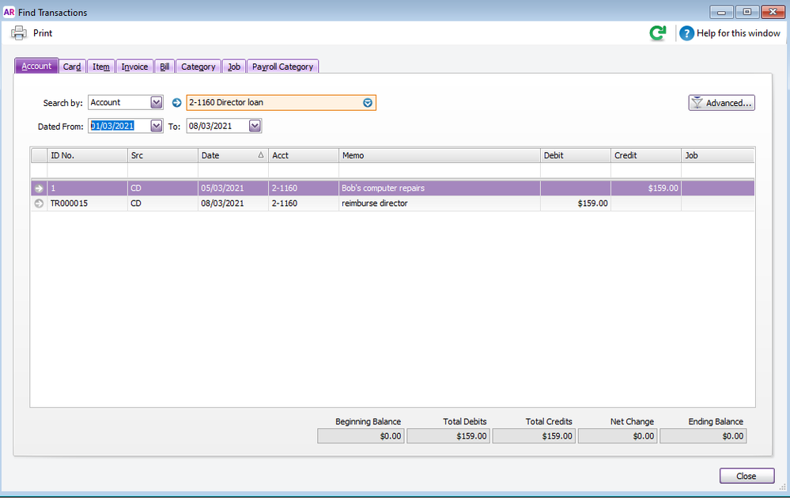Click the Print printer icon
Screen dimensions: 790x498
pos(19,33)
